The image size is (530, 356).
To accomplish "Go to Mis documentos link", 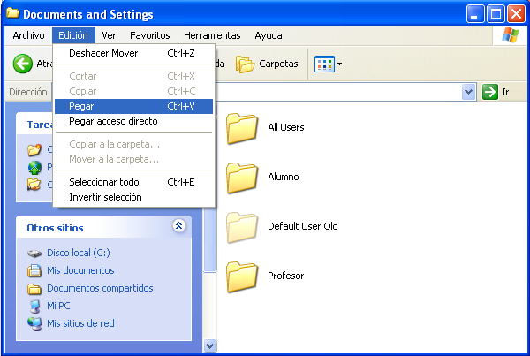I will pyautogui.click(x=79, y=270).
